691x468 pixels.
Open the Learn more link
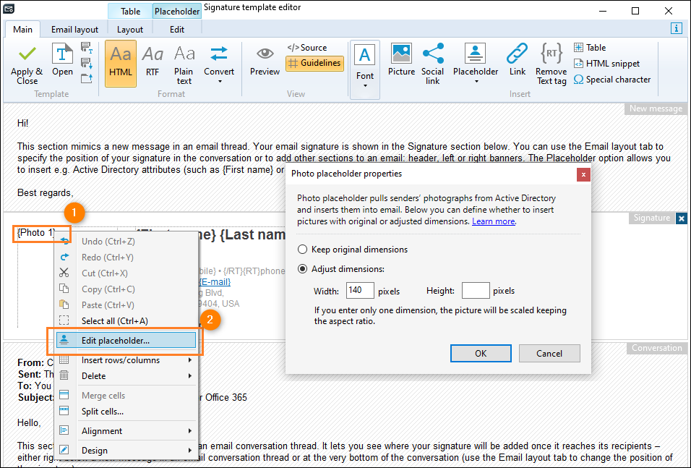point(493,221)
